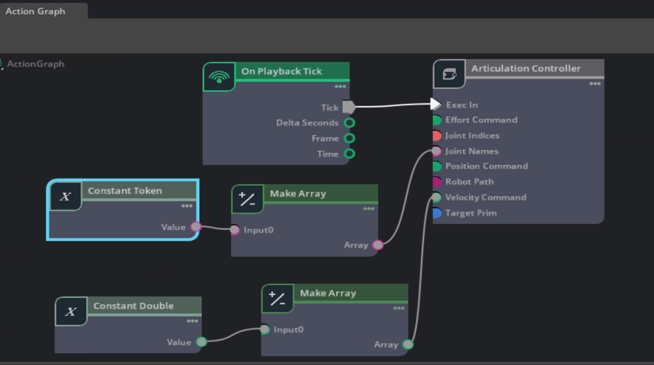Click the Delta Seconds output port

349,123
